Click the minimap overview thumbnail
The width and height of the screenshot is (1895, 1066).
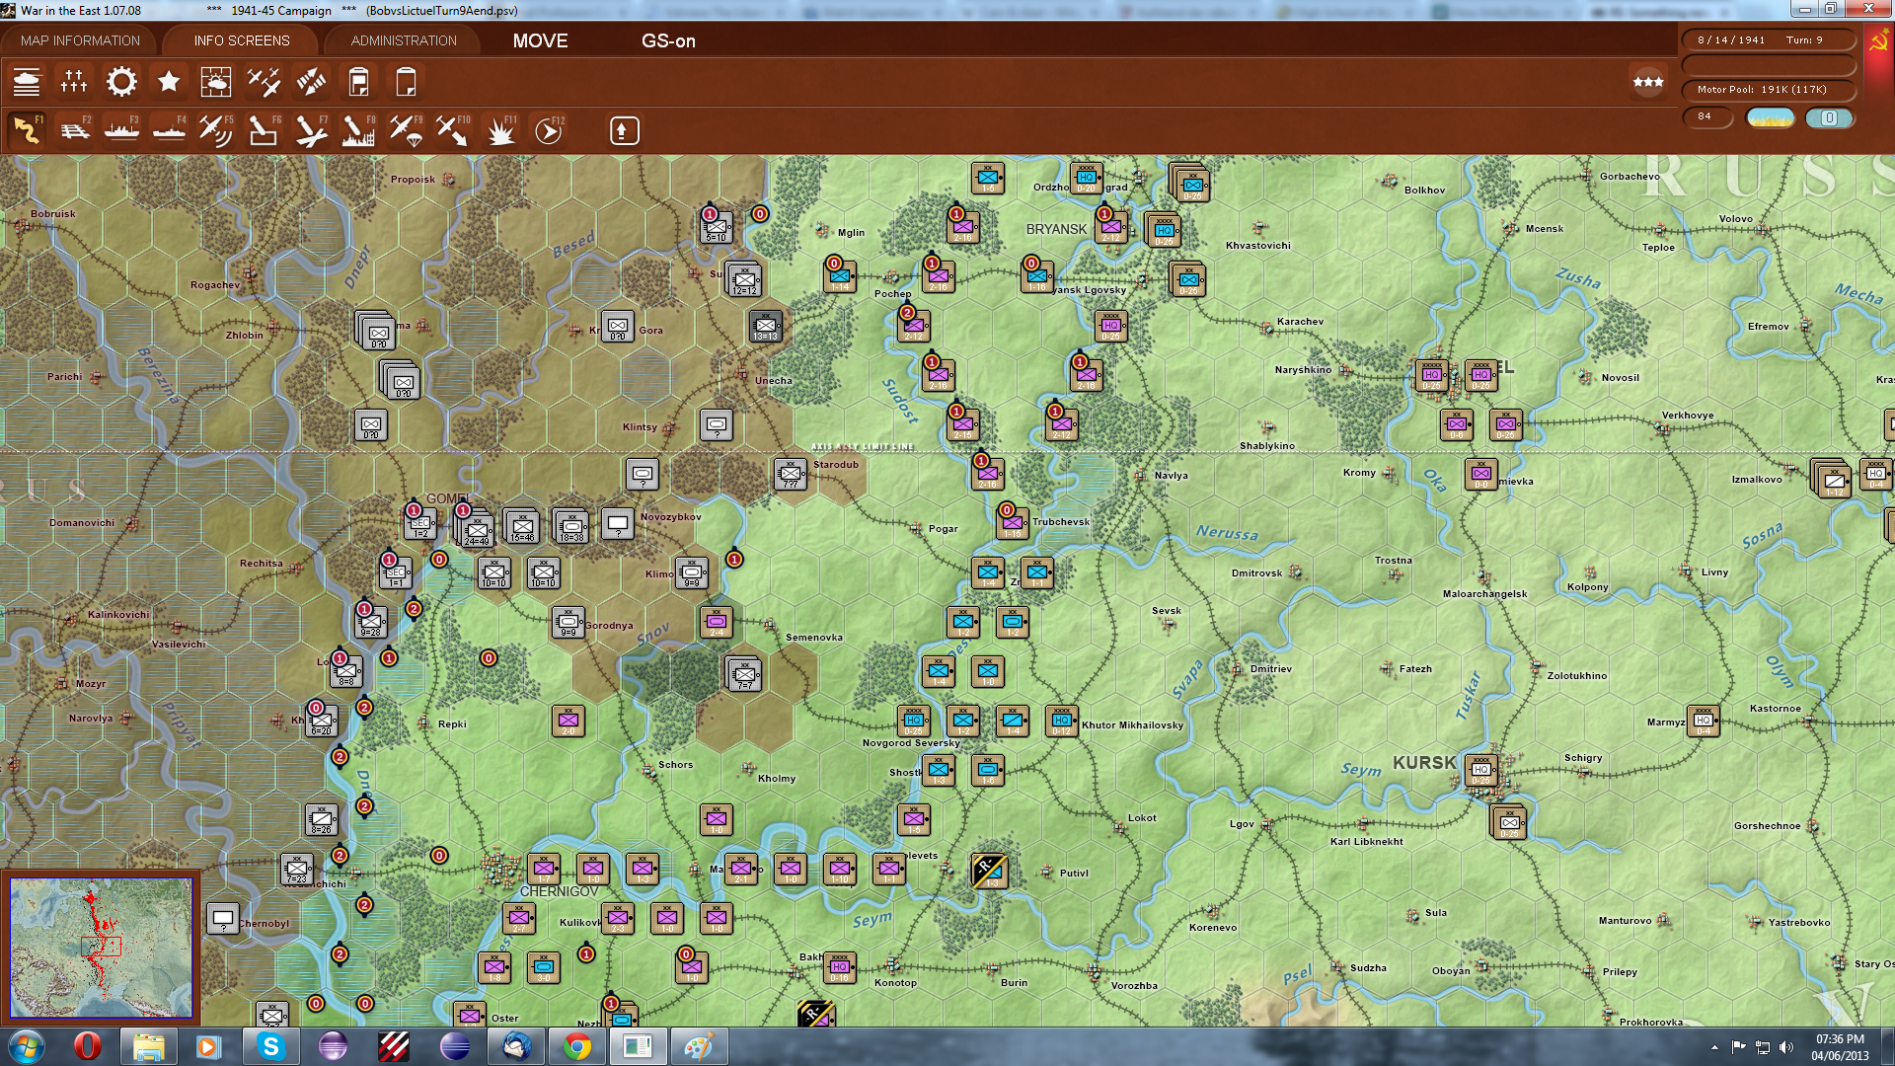click(101, 947)
